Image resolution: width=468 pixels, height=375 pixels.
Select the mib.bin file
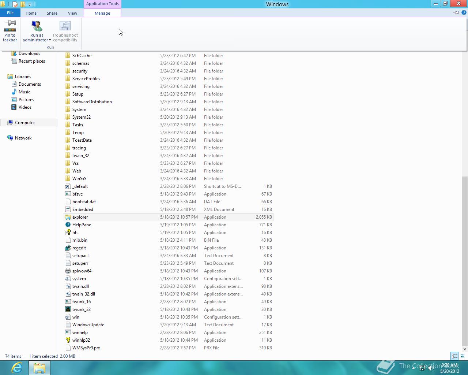(x=169, y=240)
